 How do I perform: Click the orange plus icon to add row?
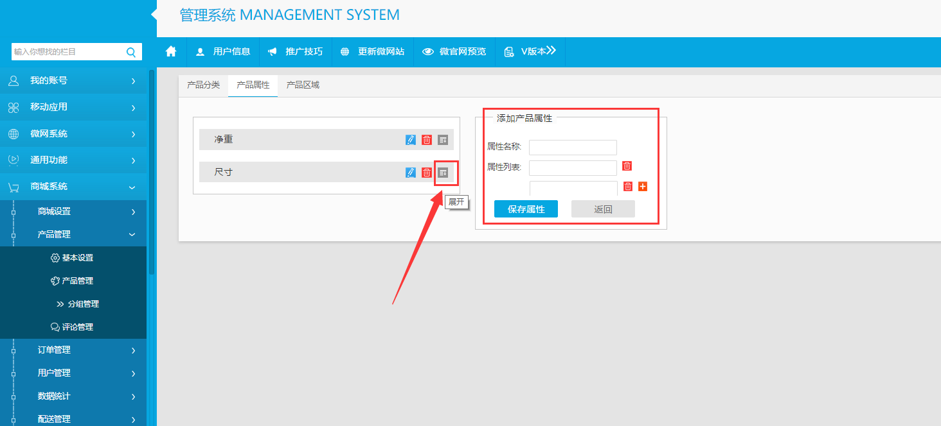click(643, 187)
